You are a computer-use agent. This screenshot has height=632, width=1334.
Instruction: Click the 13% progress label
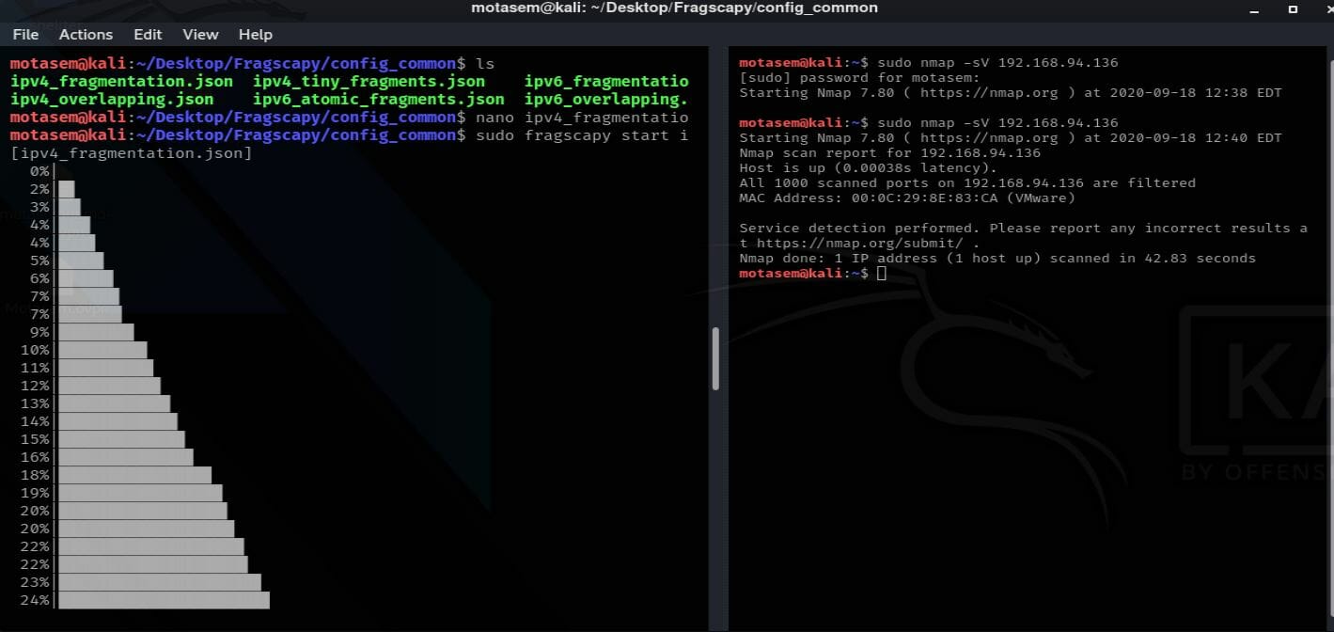34,403
